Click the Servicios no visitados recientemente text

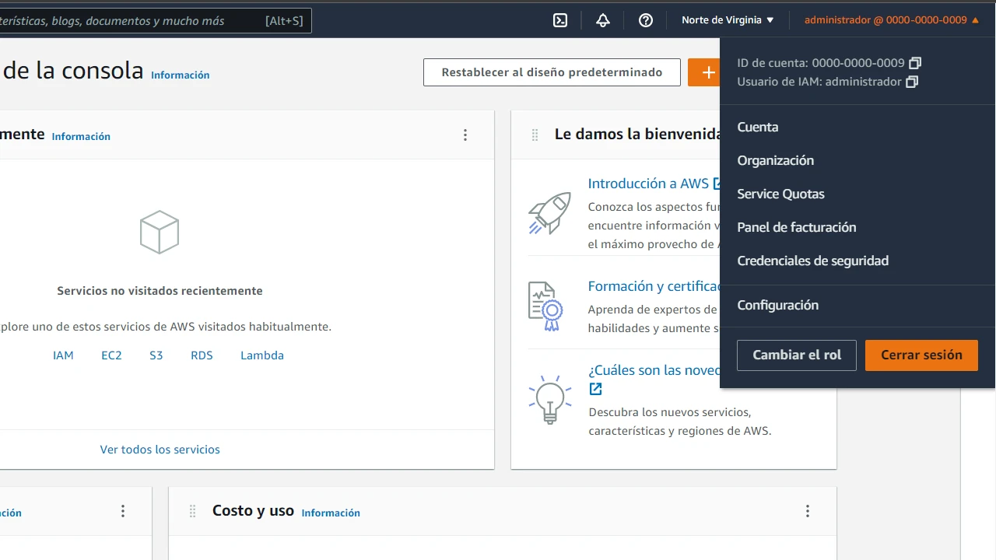[x=160, y=291]
